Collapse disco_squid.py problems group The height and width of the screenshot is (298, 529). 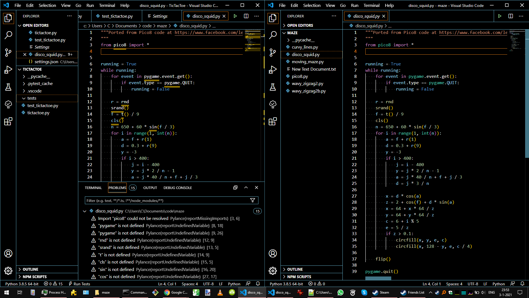pos(85,211)
